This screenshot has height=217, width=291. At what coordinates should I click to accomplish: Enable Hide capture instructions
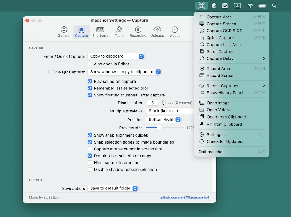click(x=90, y=163)
